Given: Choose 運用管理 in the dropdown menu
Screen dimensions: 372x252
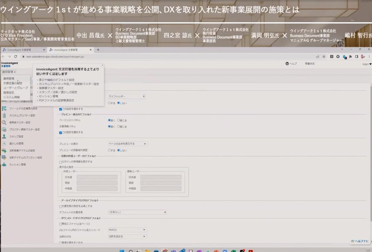Looking at the screenshot, I should [x=9, y=79].
